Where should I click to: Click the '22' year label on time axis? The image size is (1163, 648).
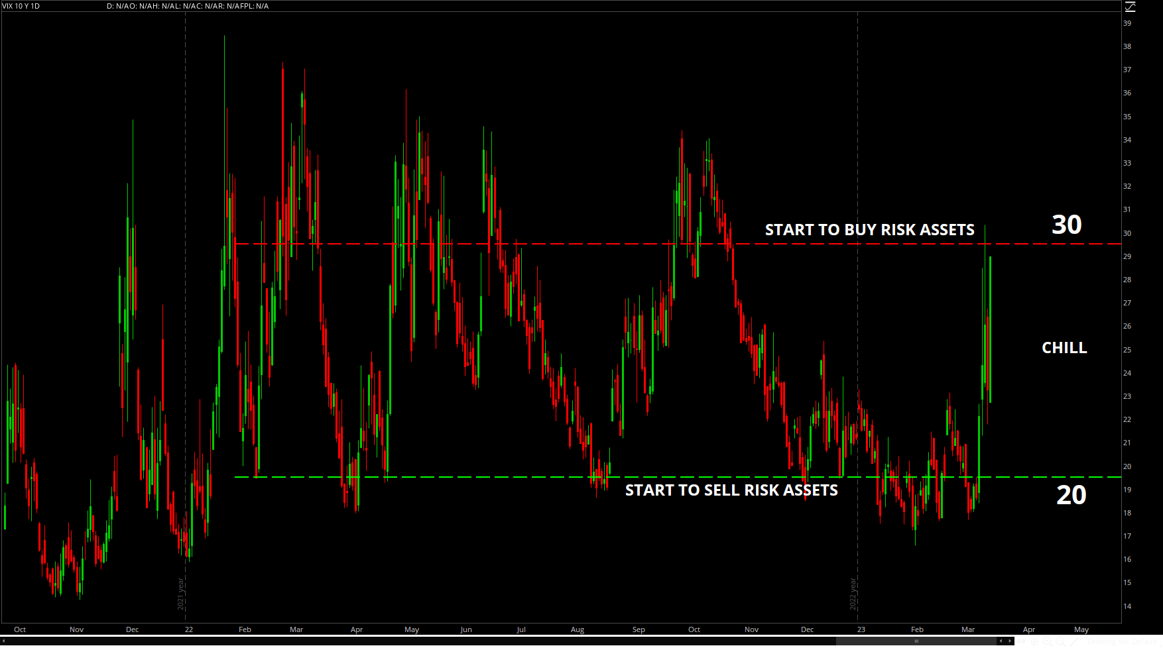click(x=189, y=629)
